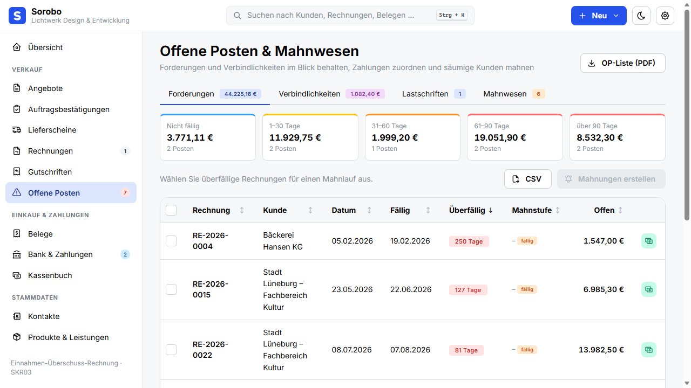Sort the table by Rechnung column

click(219, 210)
